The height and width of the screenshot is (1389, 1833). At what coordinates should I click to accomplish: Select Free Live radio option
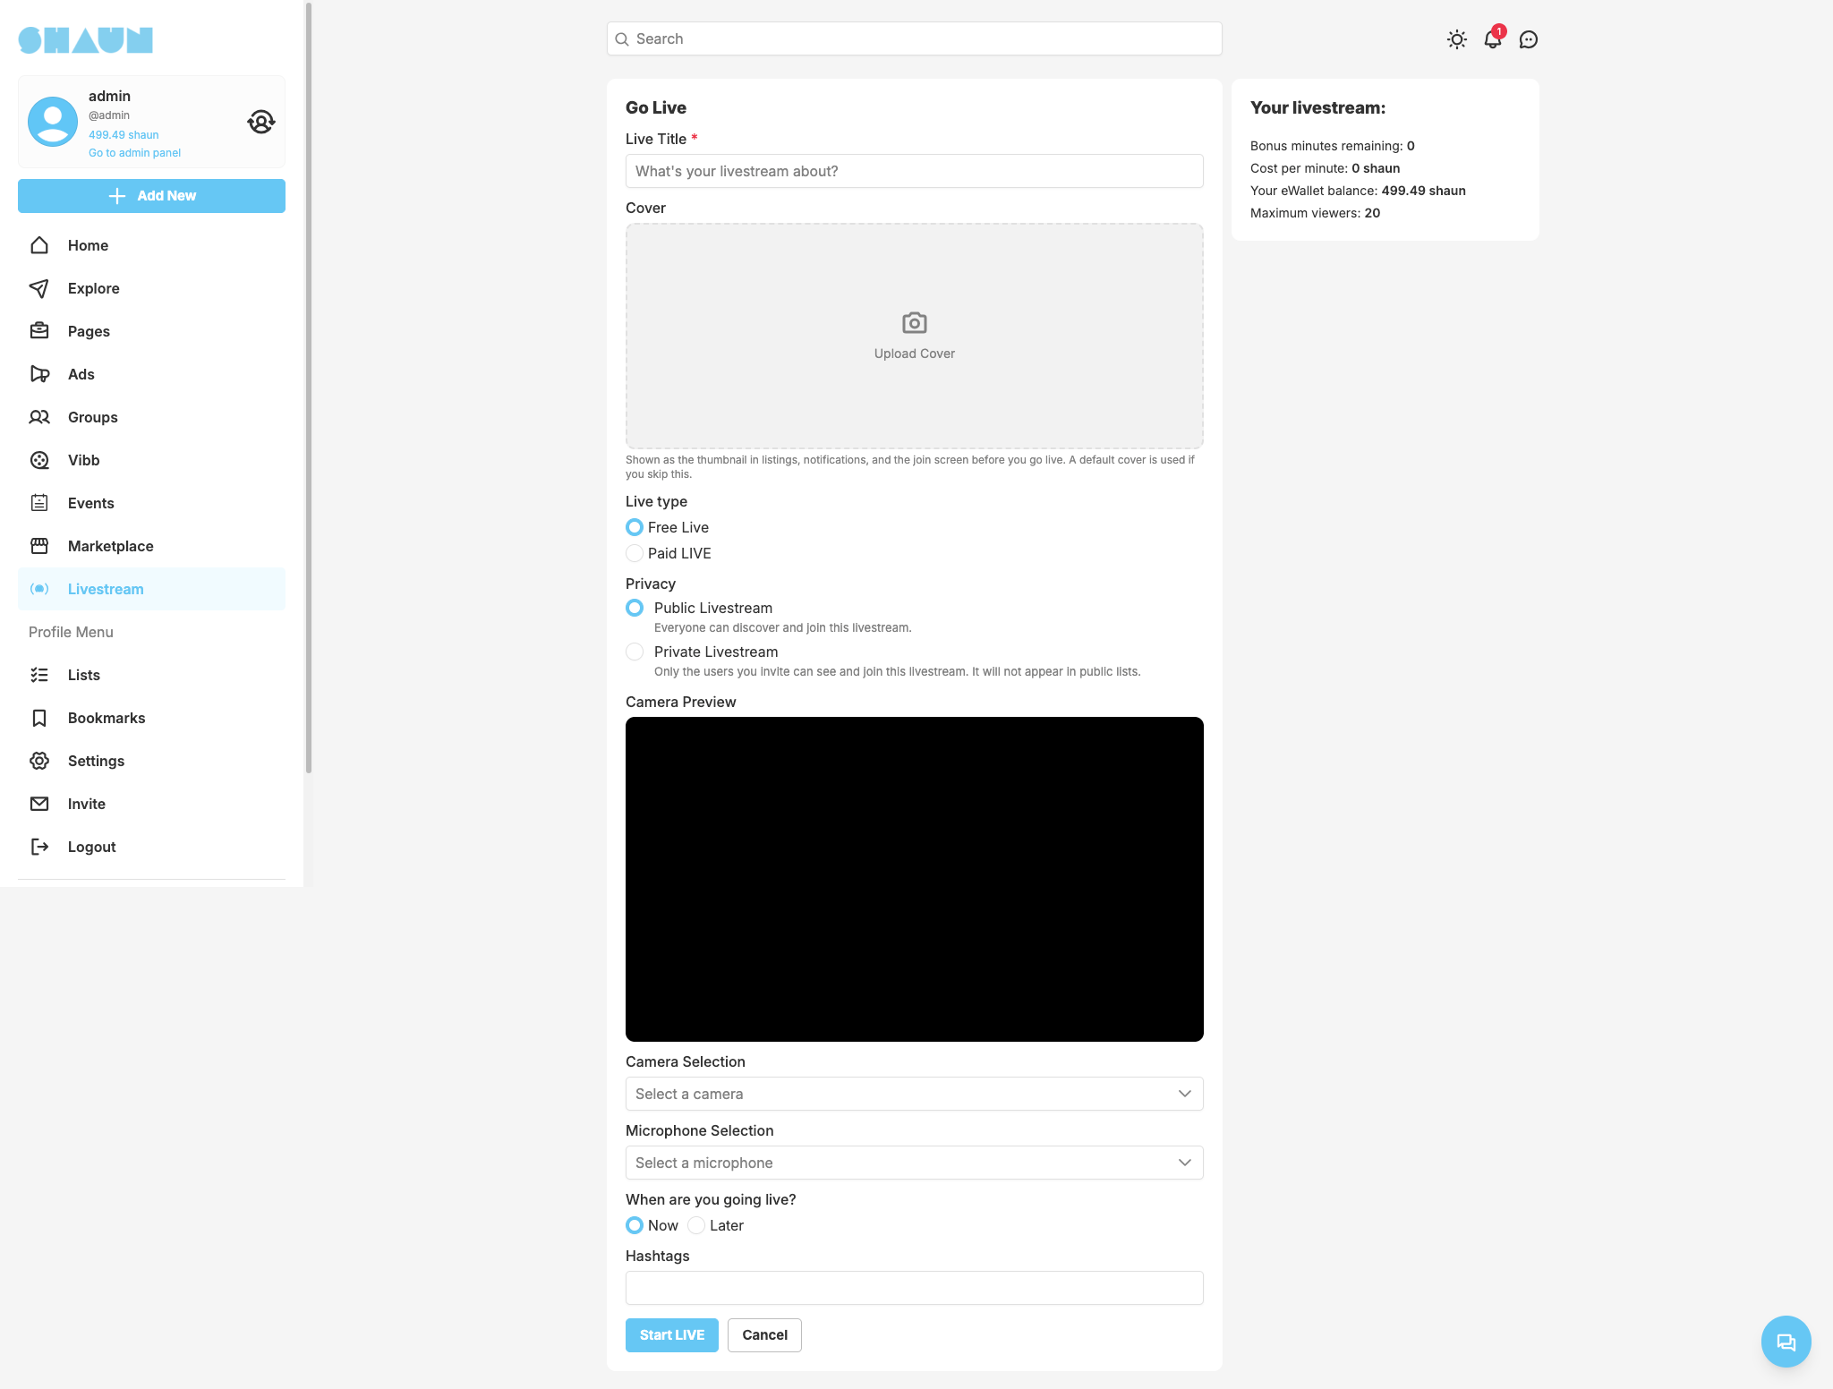(635, 527)
